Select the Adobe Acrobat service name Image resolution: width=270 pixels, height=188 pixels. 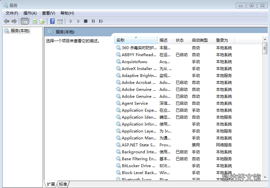pyautogui.click(x=139, y=83)
